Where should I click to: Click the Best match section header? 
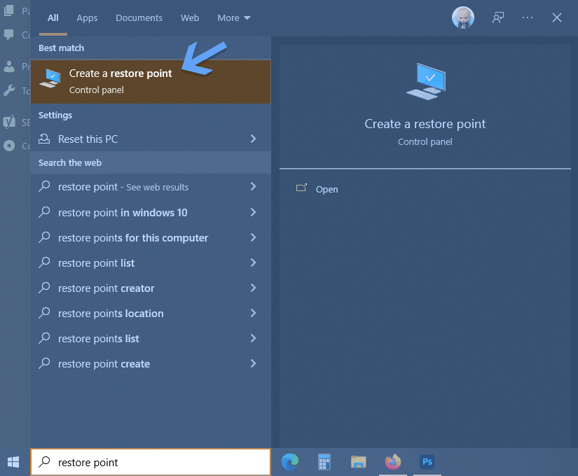(x=61, y=48)
